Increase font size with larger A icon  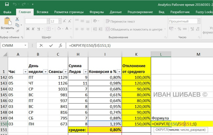[64, 21]
